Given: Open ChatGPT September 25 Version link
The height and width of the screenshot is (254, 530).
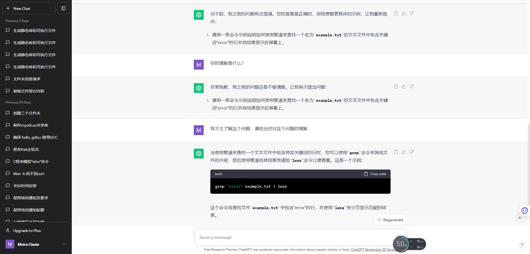Looking at the screenshot, I should 373,250.
